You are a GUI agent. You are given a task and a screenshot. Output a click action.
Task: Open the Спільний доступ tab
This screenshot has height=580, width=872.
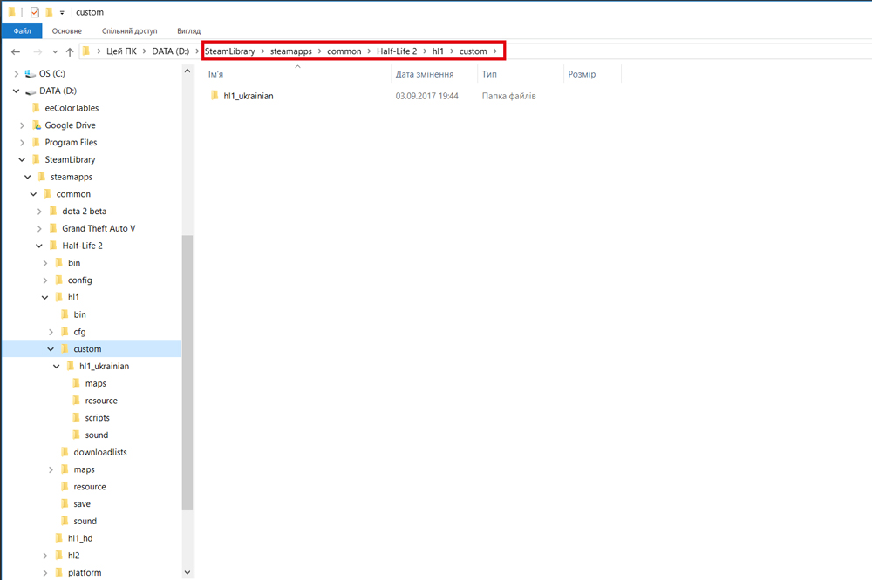(130, 31)
